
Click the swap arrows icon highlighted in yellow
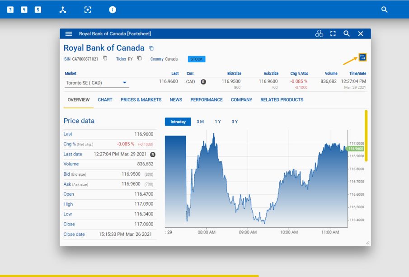click(362, 57)
